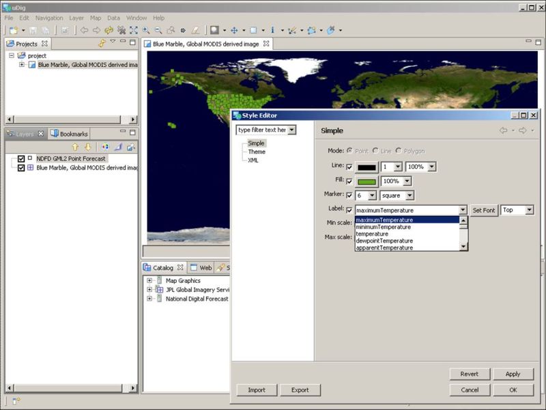Open the style palette icon in Layers panel
This screenshot has width=546, height=410.
coord(105,147)
